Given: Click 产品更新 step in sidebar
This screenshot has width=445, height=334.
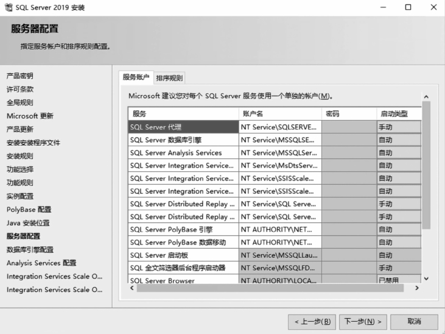Looking at the screenshot, I should [20, 129].
